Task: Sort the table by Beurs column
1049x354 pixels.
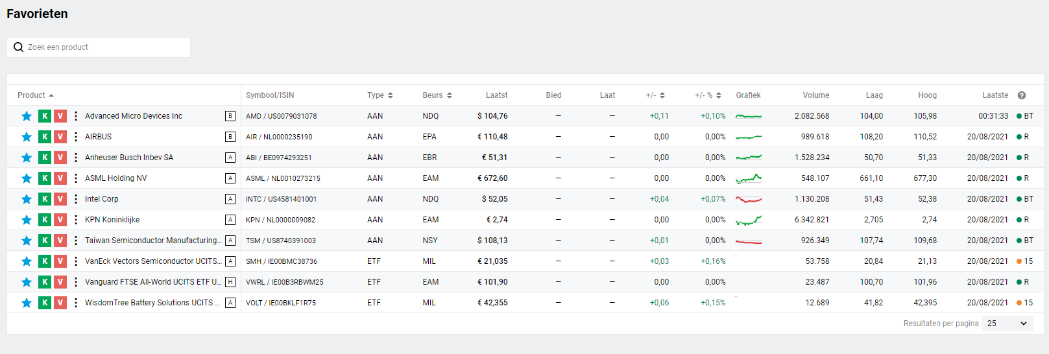Action: 437,95
